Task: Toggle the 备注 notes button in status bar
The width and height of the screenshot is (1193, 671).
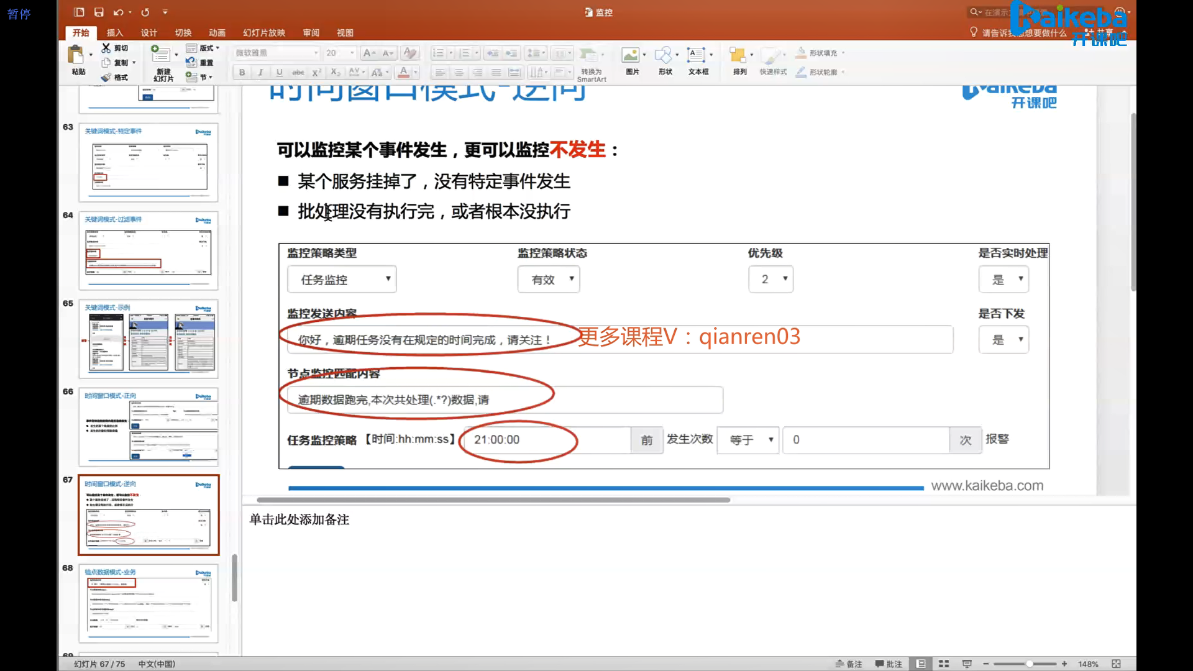Action: [849, 664]
